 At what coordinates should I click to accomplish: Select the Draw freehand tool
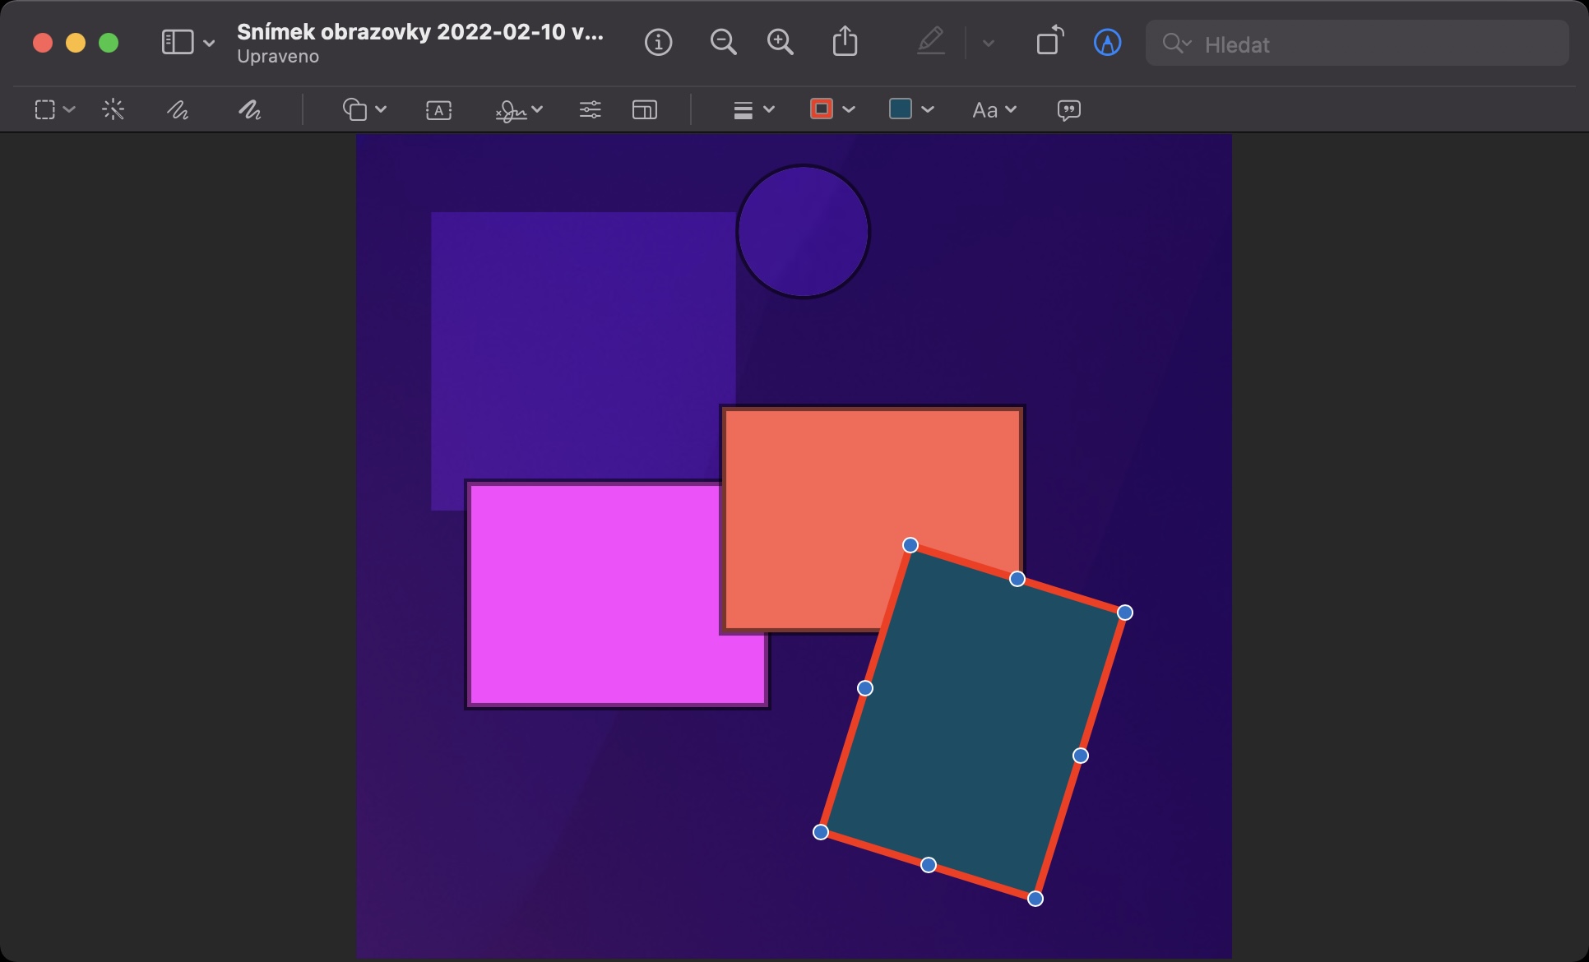tap(249, 109)
